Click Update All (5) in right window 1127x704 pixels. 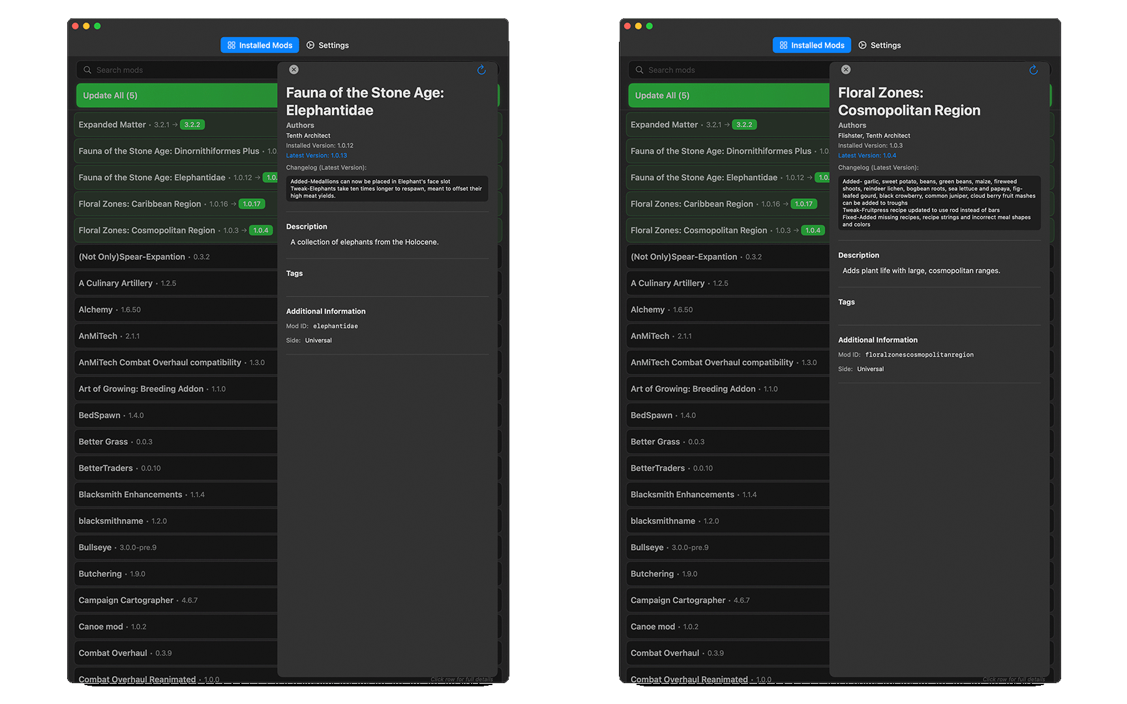click(x=729, y=95)
